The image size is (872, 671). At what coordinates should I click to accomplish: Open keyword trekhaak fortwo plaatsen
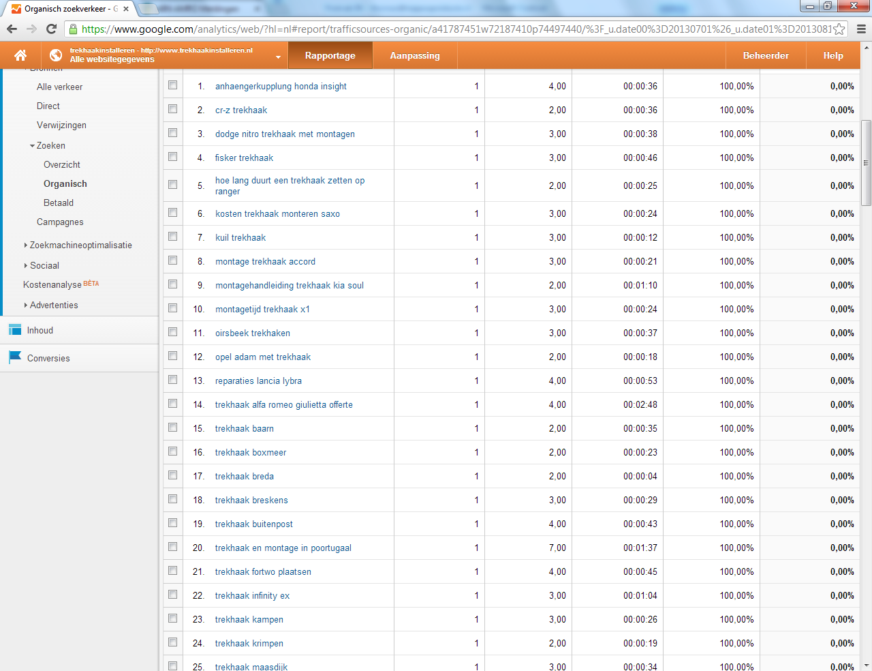(x=263, y=572)
